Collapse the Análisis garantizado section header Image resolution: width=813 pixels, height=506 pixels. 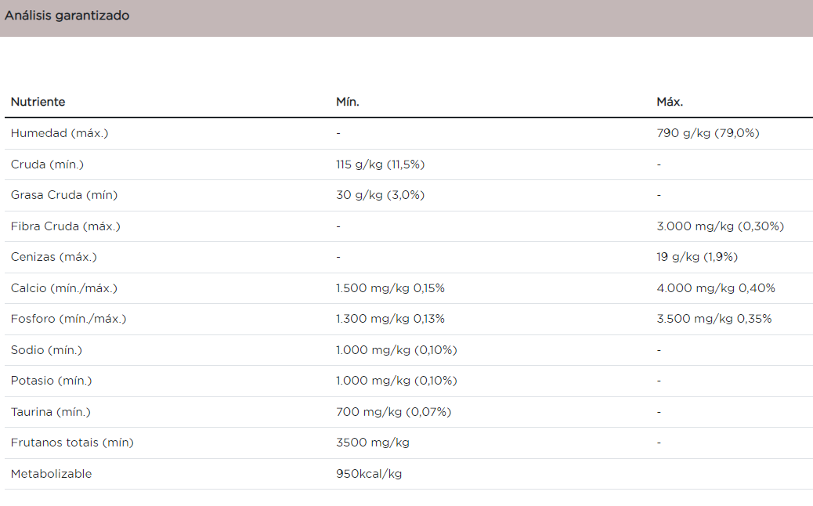[x=67, y=16]
